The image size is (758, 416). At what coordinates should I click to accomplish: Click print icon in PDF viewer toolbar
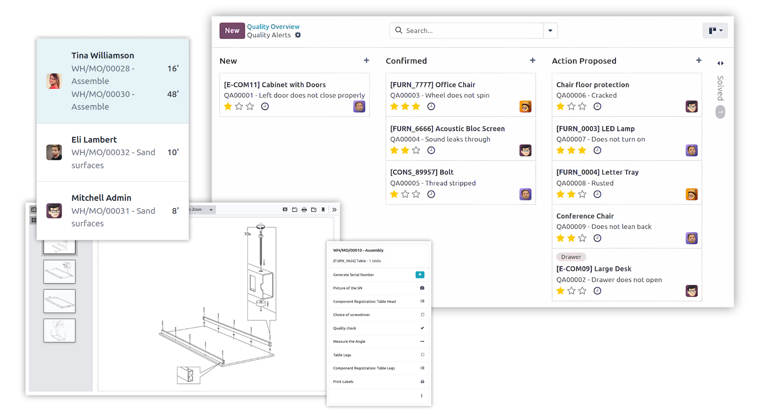(304, 210)
